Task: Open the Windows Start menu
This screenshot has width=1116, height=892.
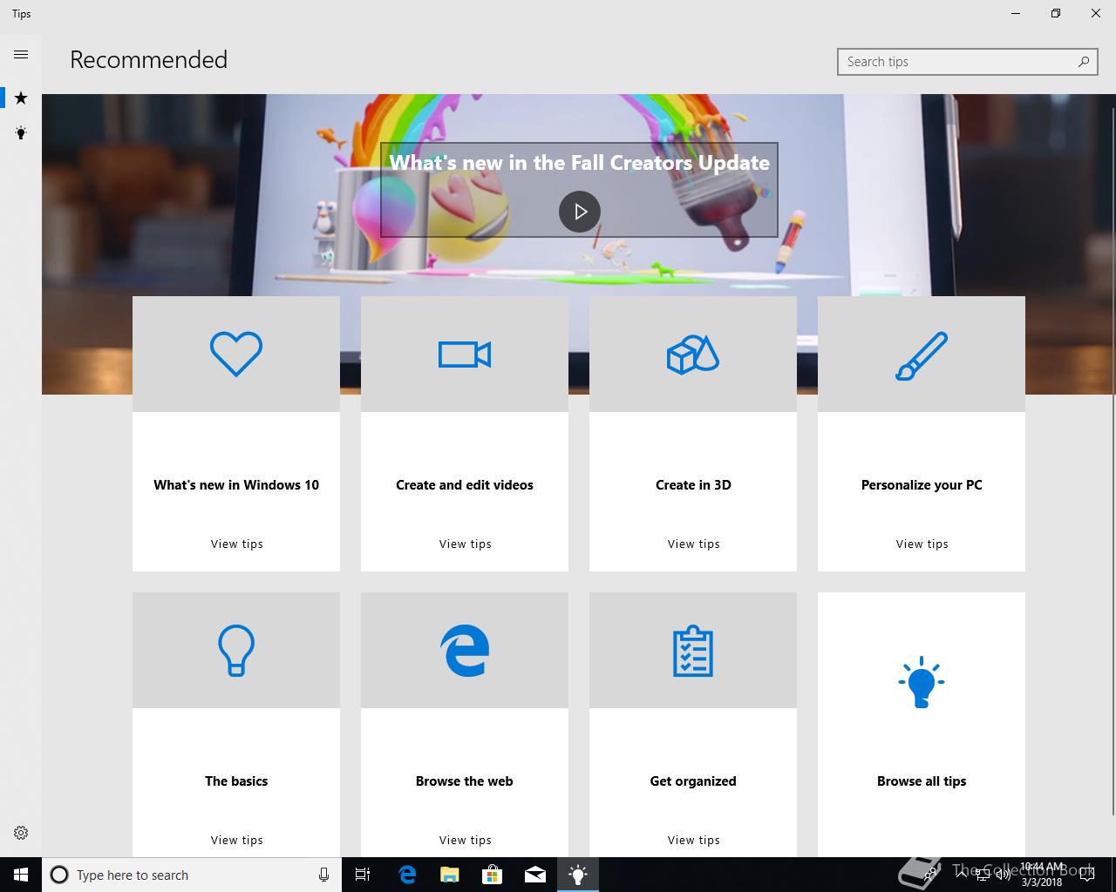Action: point(21,875)
